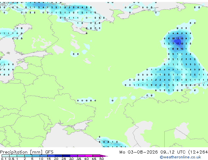This screenshot has width=208, height=160.
Task: Click the 35–40 mm legend color swatch
Action: click(x=81, y=156)
